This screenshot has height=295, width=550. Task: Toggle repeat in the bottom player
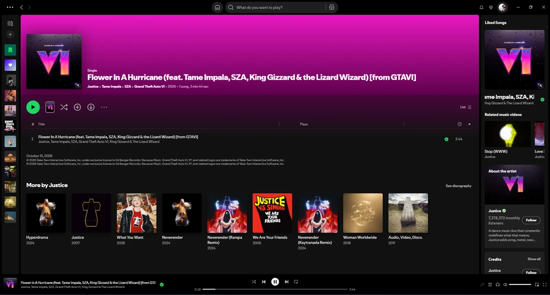296,282
